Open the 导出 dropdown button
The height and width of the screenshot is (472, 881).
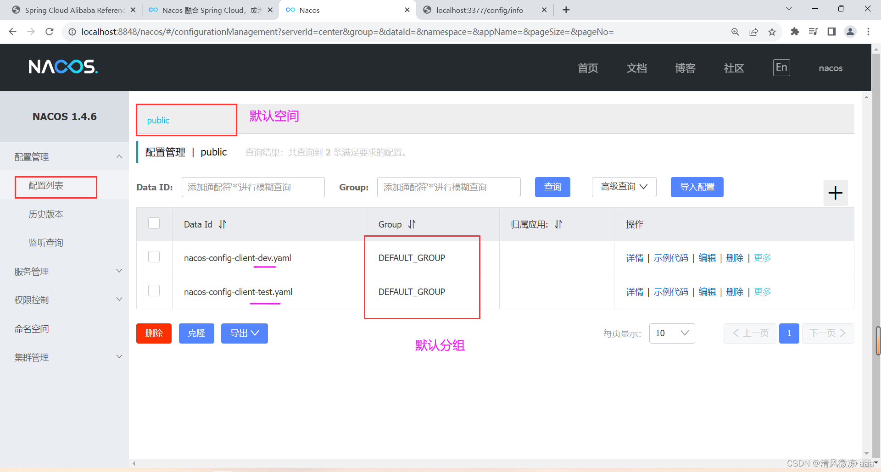(x=245, y=333)
